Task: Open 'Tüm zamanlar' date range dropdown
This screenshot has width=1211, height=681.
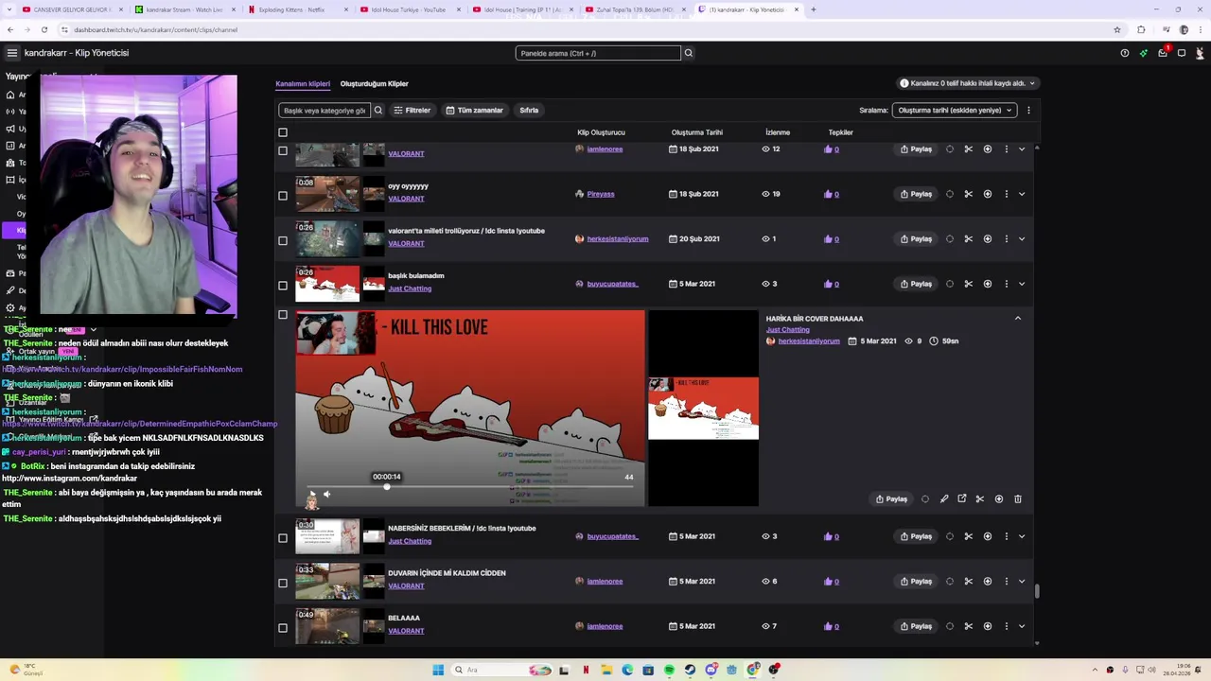Action: (x=475, y=110)
